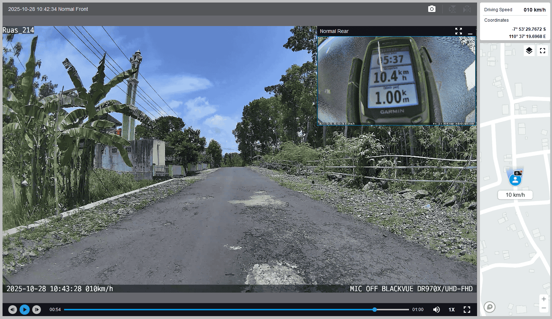Click the vertical flip video icon

pos(452,9)
